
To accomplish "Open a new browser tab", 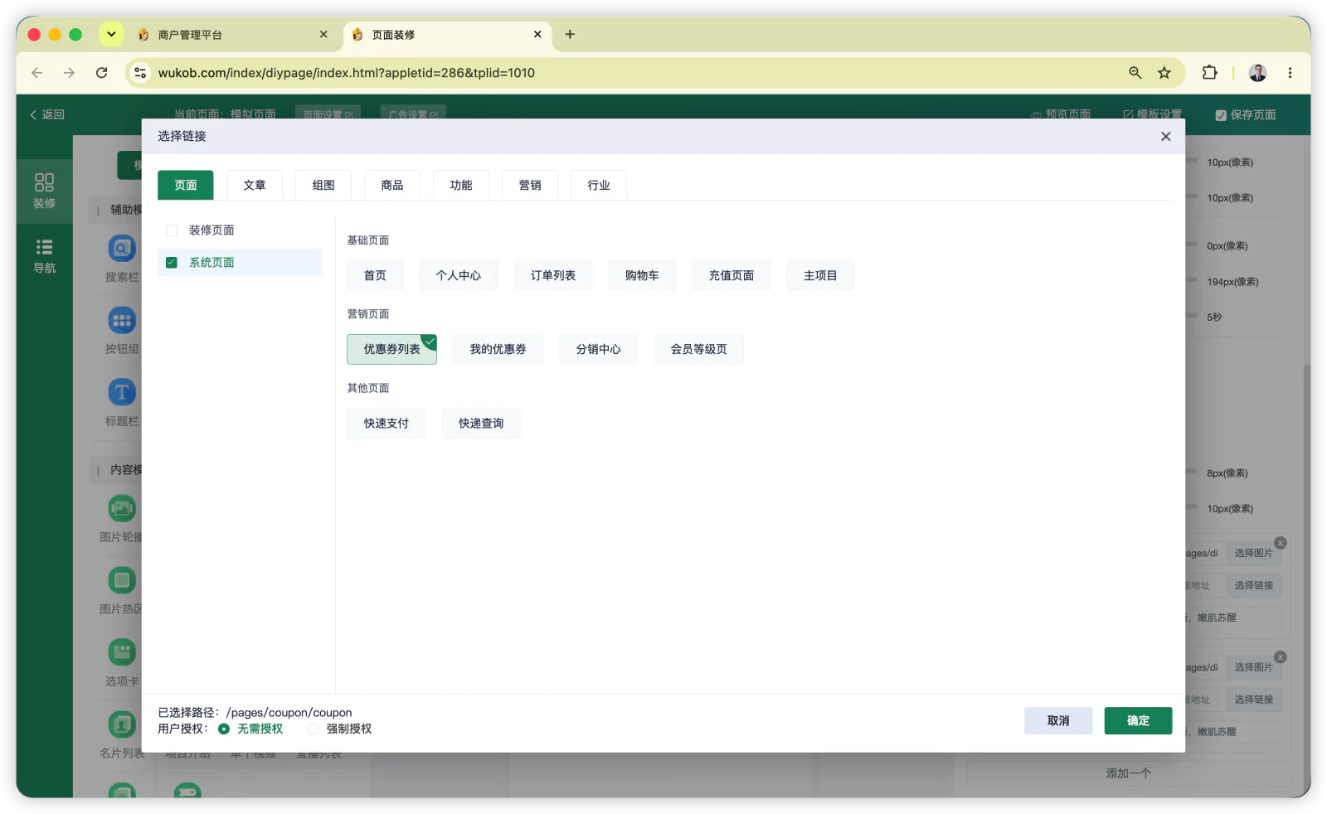I will tap(570, 35).
